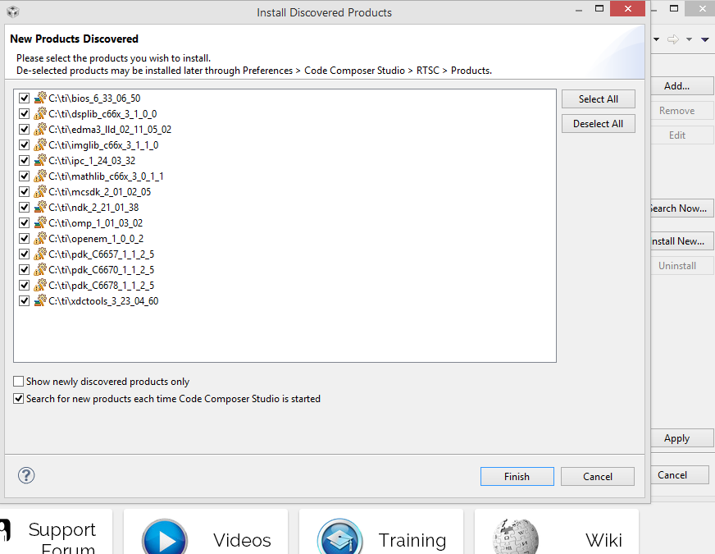Open the Videos play icon tile

point(165,538)
